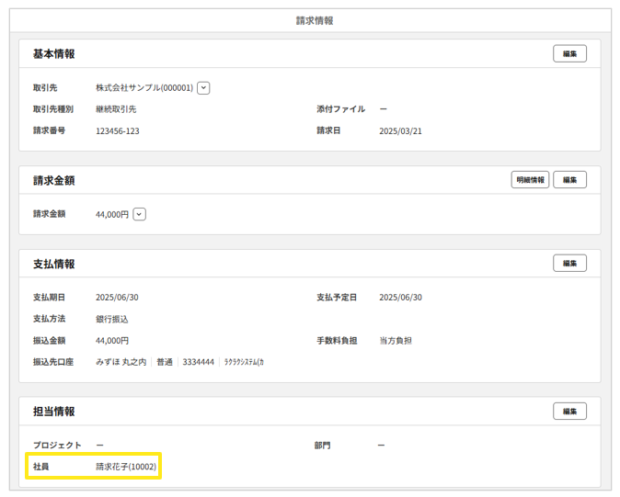620x497 pixels.
Task: Select the 支払予定日 date value
Action: (400, 298)
